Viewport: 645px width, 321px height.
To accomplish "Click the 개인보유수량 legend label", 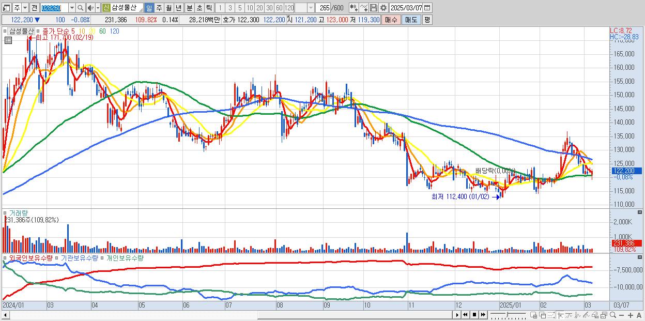I will [x=125, y=257].
